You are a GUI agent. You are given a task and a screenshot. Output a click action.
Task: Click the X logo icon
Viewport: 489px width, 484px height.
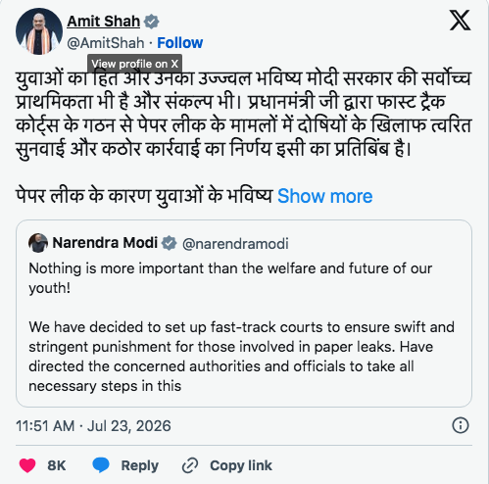click(460, 21)
